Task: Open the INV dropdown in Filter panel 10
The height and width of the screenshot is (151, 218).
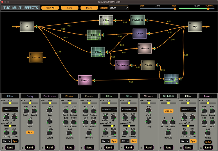Action: (184, 141)
